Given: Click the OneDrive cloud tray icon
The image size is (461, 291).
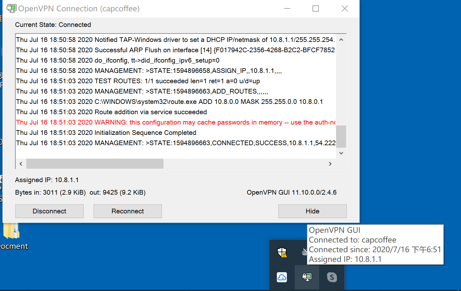Looking at the screenshot, I should (x=282, y=277).
